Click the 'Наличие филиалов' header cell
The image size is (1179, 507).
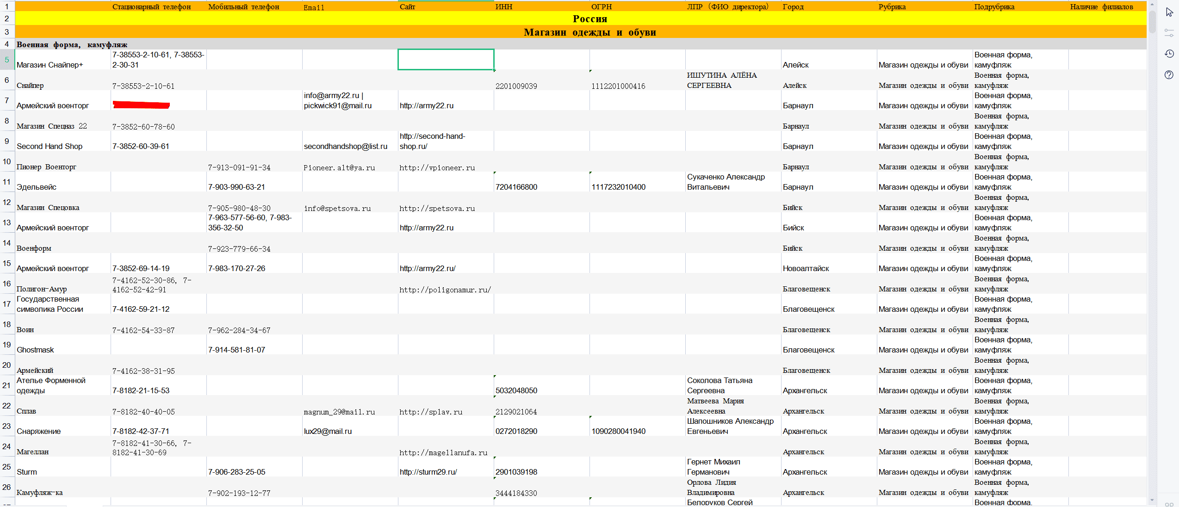coord(1108,6)
